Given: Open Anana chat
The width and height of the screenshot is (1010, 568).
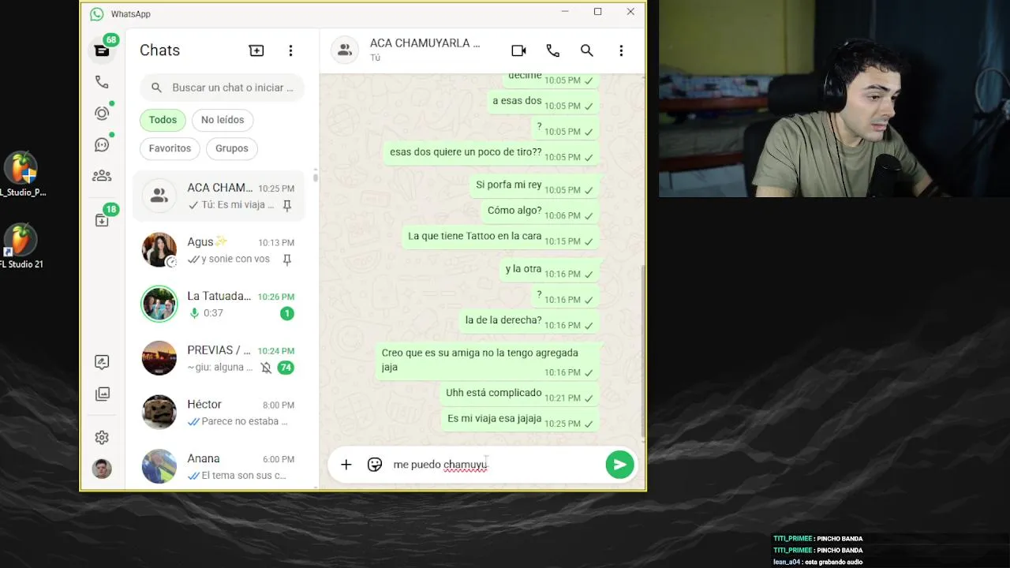Looking at the screenshot, I should pyautogui.click(x=218, y=466).
